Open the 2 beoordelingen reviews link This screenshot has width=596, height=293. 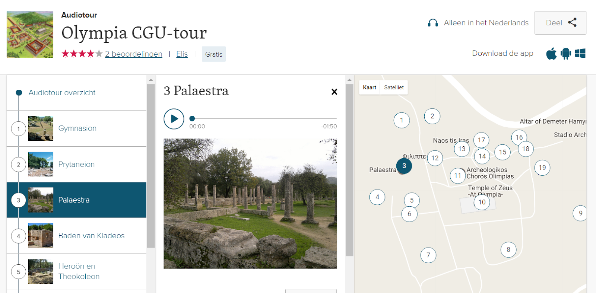[133, 54]
